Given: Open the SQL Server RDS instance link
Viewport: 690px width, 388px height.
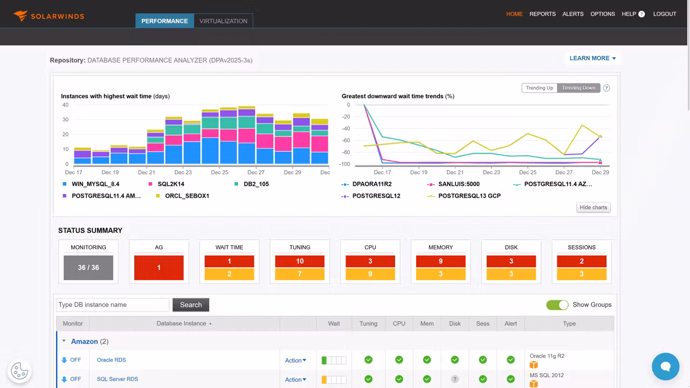Looking at the screenshot, I should point(117,379).
